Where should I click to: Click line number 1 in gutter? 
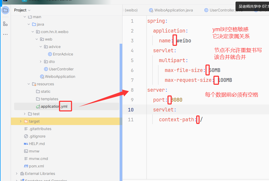point(132,21)
